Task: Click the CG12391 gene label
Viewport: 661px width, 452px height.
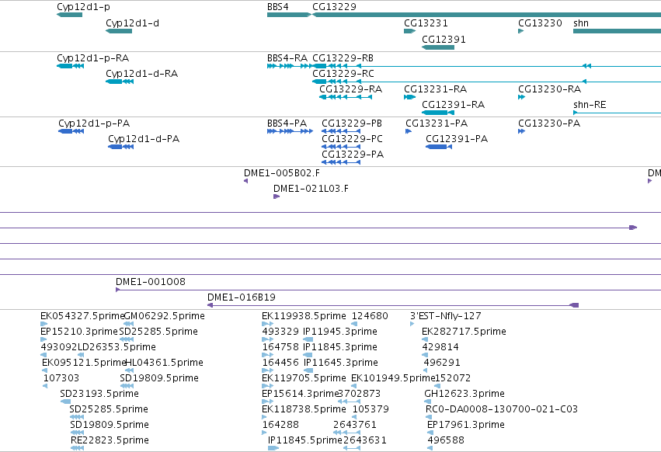Action: click(x=444, y=39)
